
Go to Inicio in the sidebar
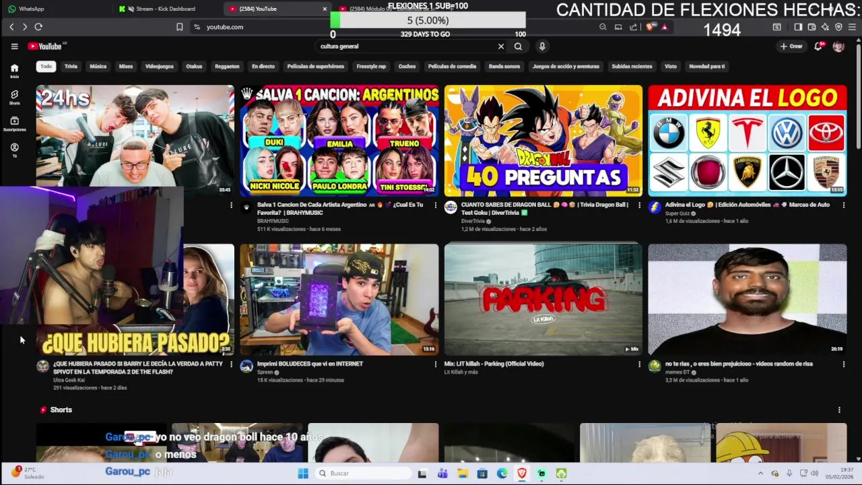14,71
